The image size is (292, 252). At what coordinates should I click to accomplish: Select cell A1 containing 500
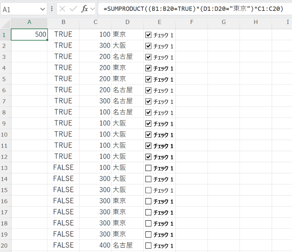[29, 35]
